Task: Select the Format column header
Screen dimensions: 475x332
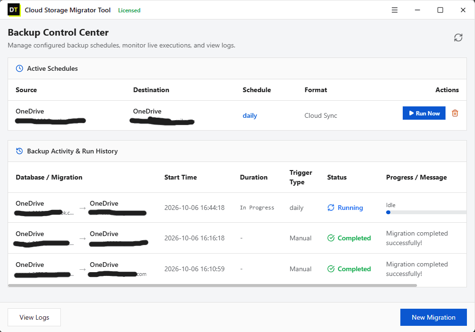Action: coord(316,90)
